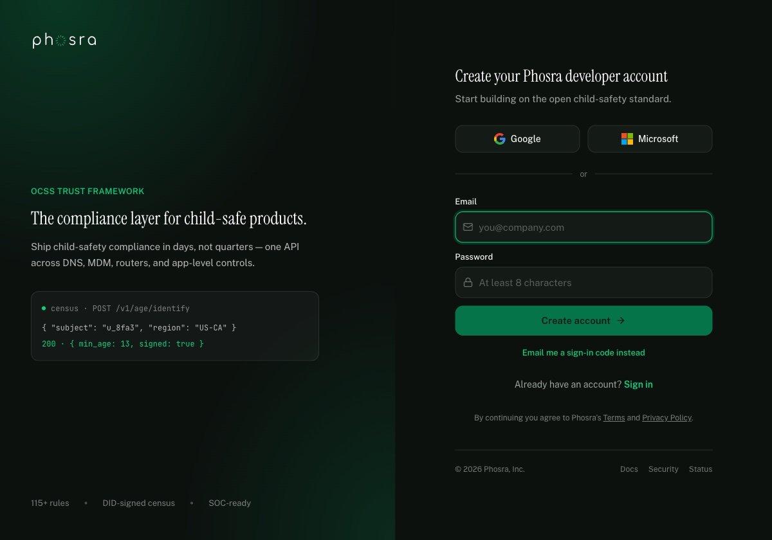
Task: Click the lock icon in Password field
Action: click(x=468, y=282)
